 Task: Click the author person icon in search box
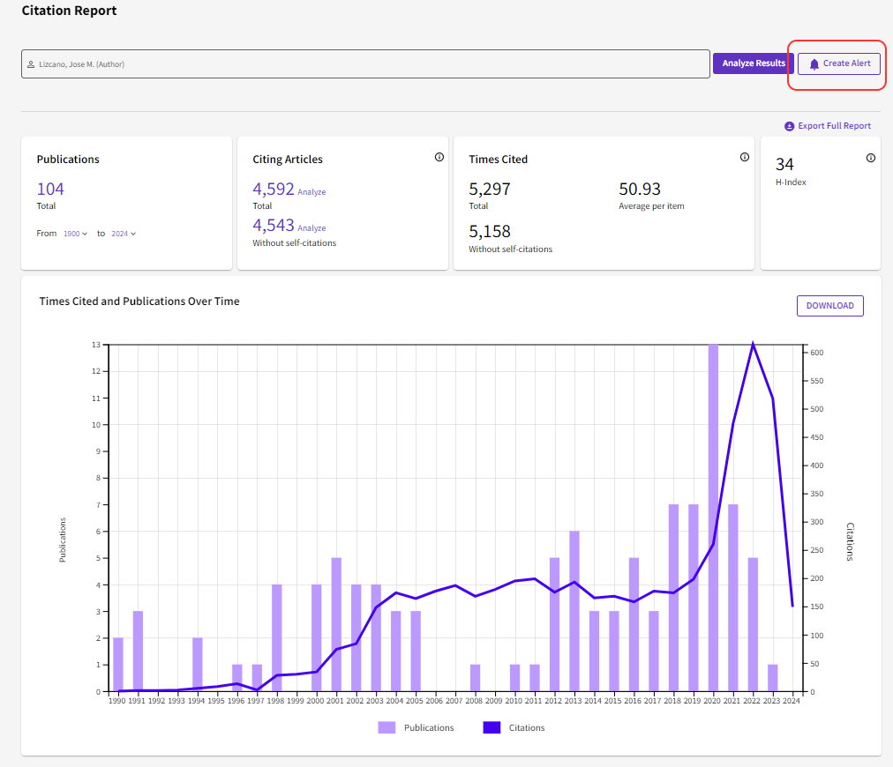coord(31,64)
